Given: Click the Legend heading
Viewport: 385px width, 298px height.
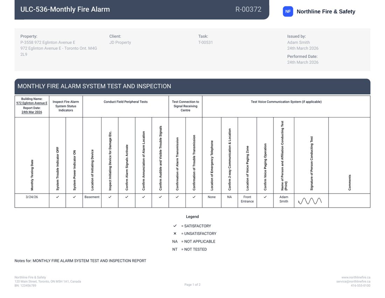Looking at the screenshot, I should [x=192, y=217].
